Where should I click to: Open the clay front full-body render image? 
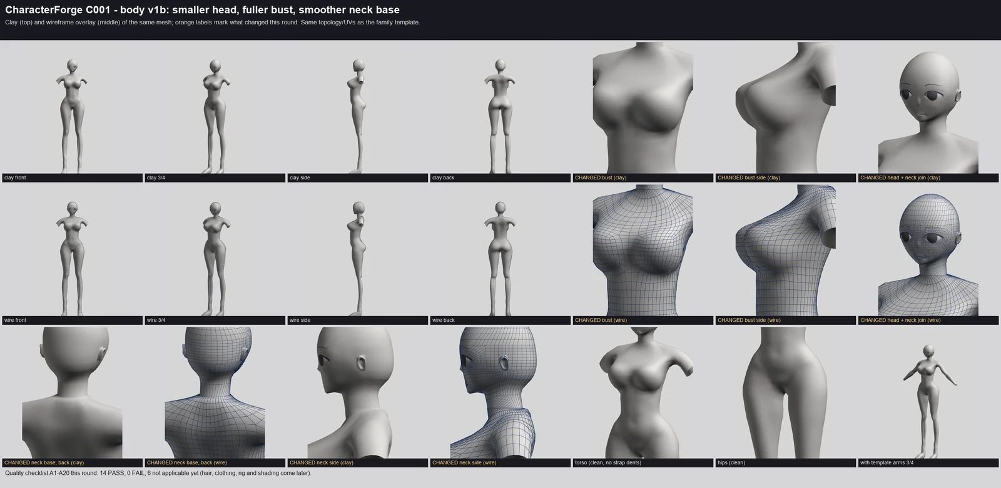click(x=73, y=107)
